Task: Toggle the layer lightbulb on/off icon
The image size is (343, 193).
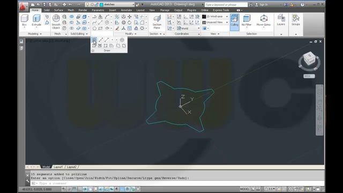Action: [x=87, y=5]
